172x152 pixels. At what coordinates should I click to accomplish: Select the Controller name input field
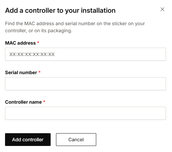pos(85,113)
